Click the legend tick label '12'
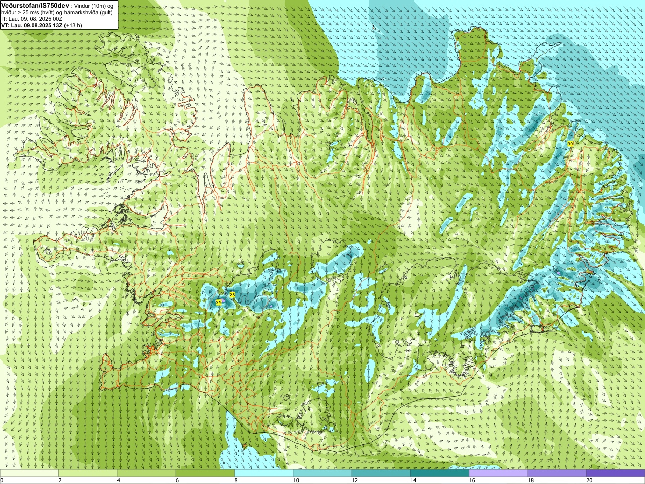645x484 pixels. coord(355,480)
